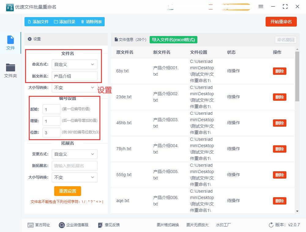Click the 555g.txt file name cell
The width and height of the screenshot is (306, 232).
[x=124, y=175]
